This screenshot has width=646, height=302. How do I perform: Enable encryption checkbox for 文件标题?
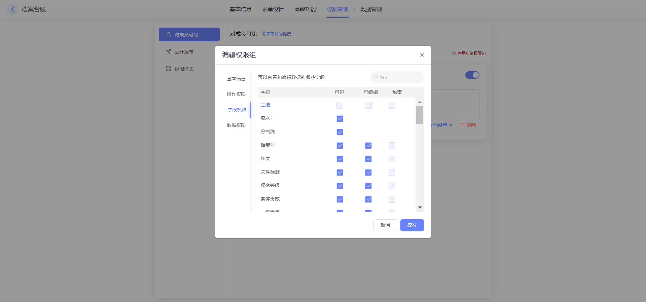pos(392,173)
